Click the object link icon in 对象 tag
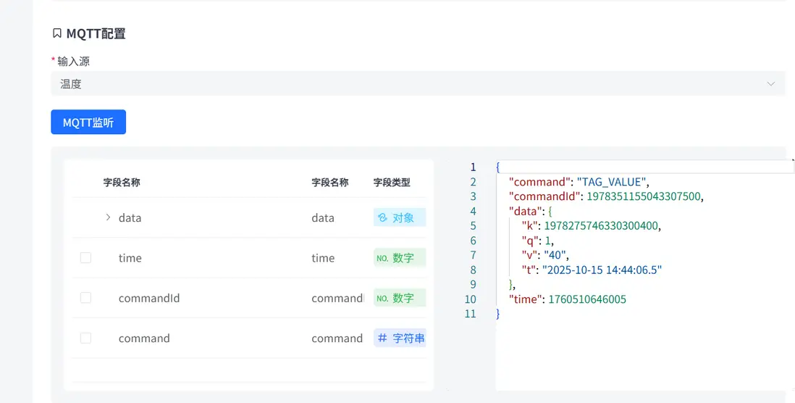Screen dimensions: 795x403 pyautogui.click(x=383, y=217)
